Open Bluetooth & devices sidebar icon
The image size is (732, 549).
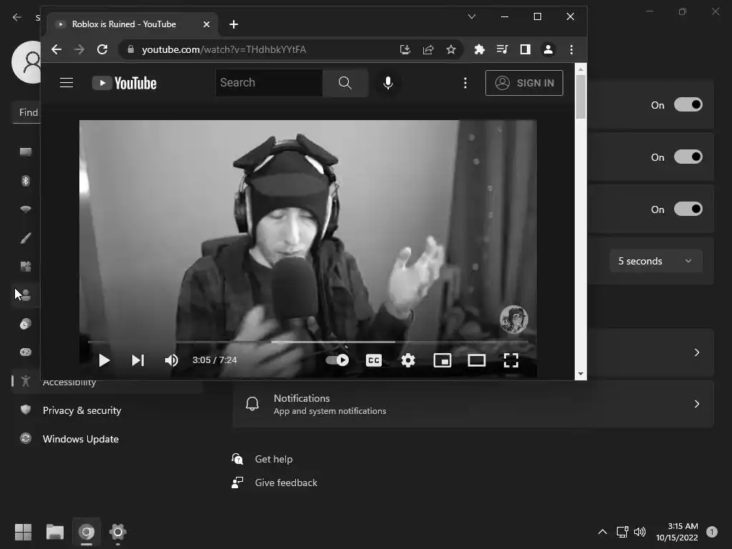click(26, 181)
